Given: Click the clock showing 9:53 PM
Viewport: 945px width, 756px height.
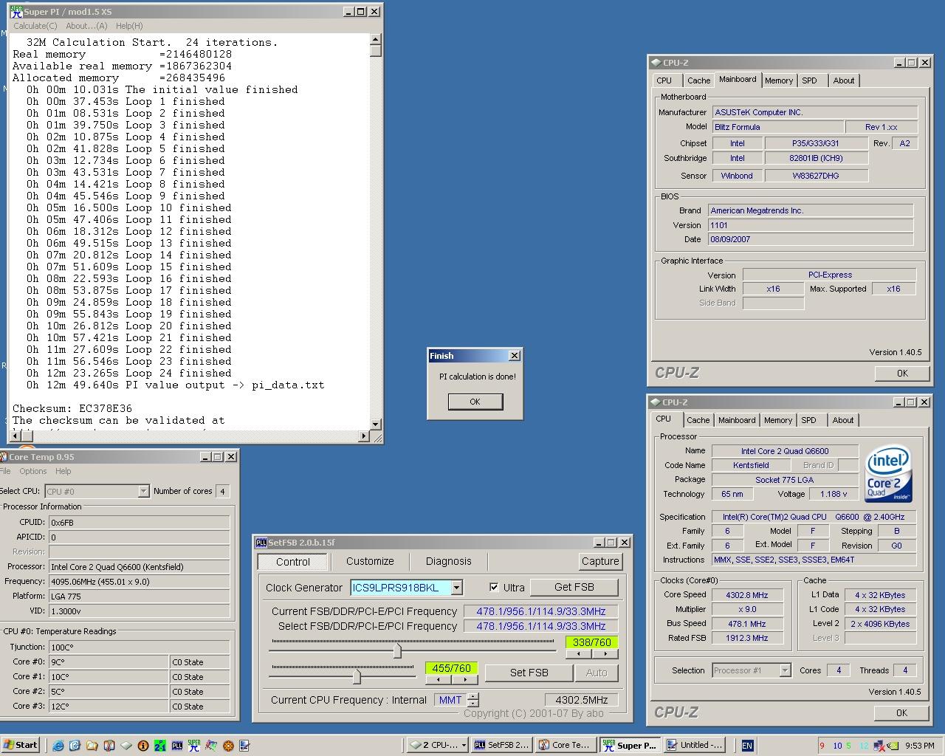Looking at the screenshot, I should tap(919, 746).
